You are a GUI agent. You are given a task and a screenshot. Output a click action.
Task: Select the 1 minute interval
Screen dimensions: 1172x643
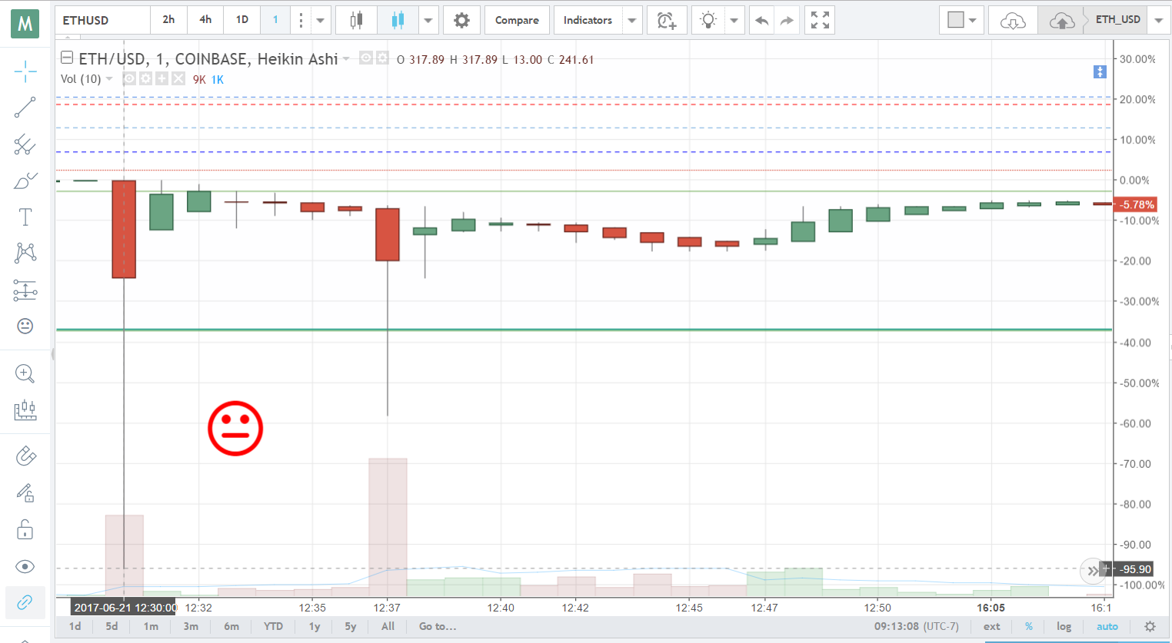click(275, 20)
